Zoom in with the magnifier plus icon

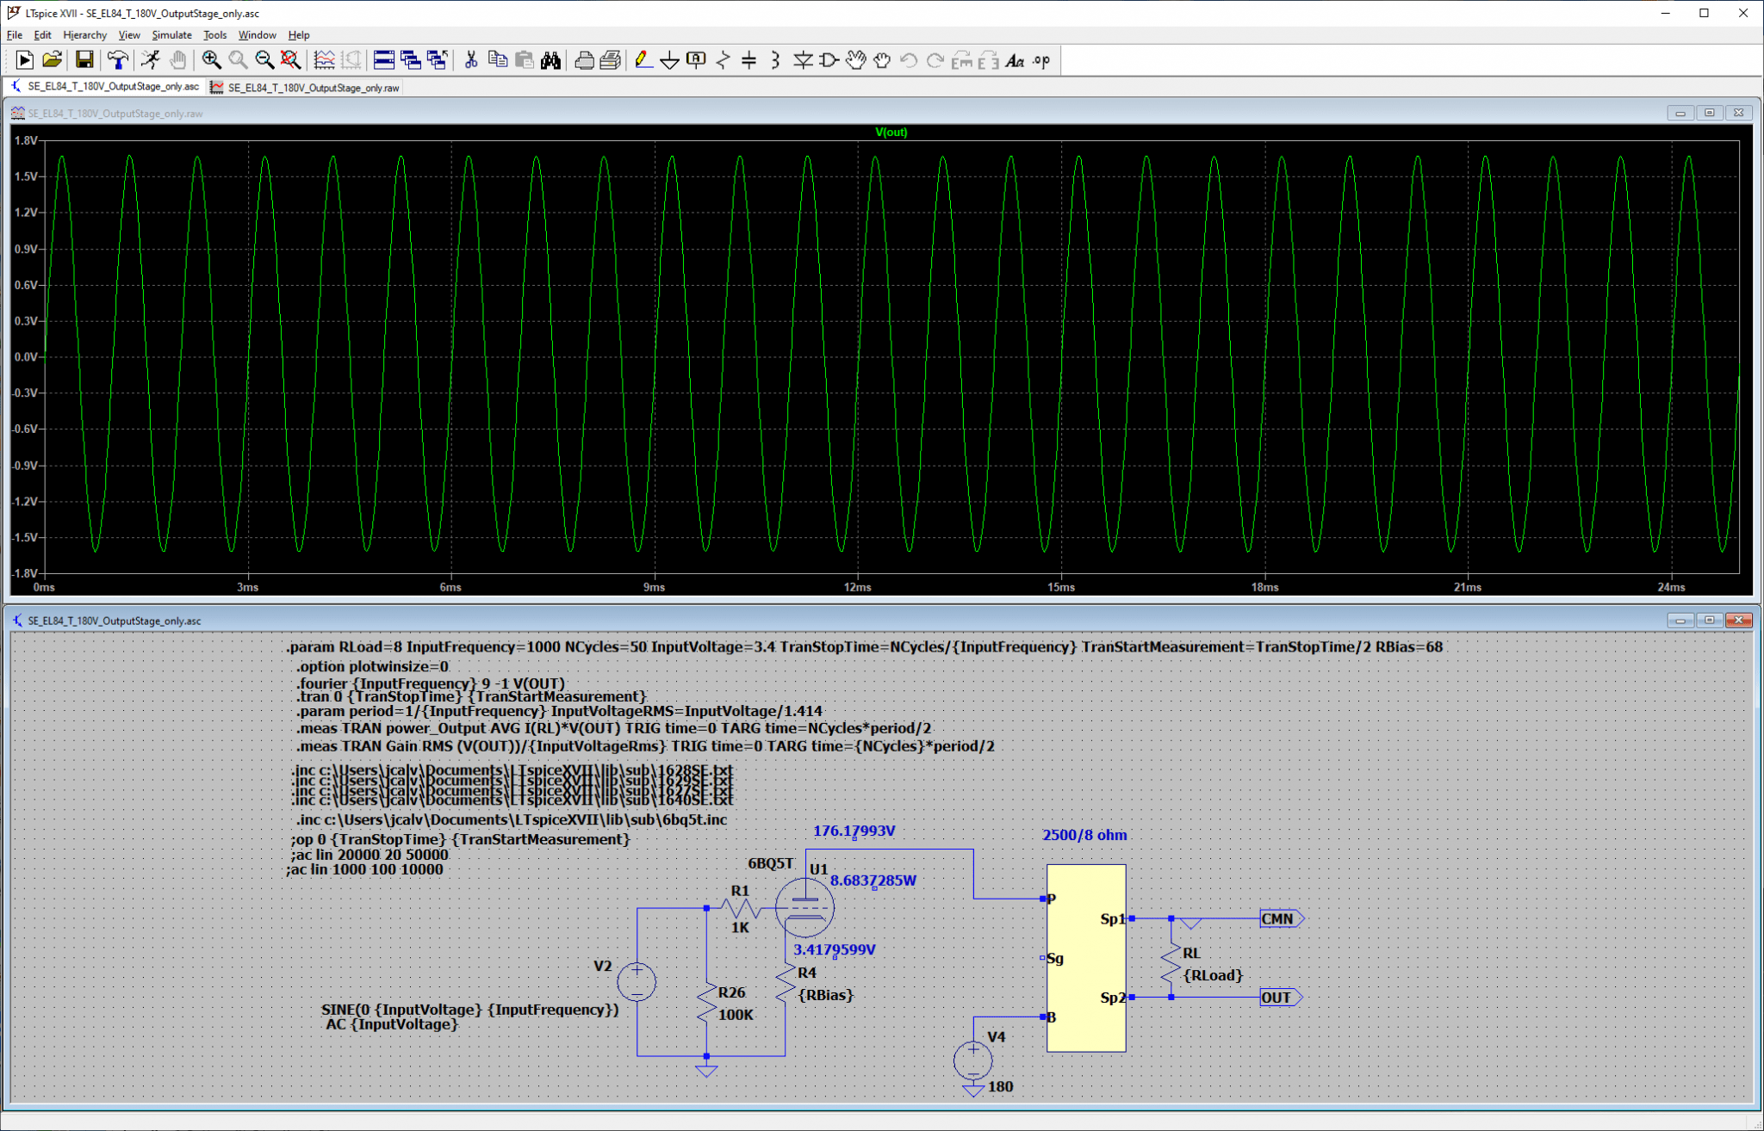211,59
